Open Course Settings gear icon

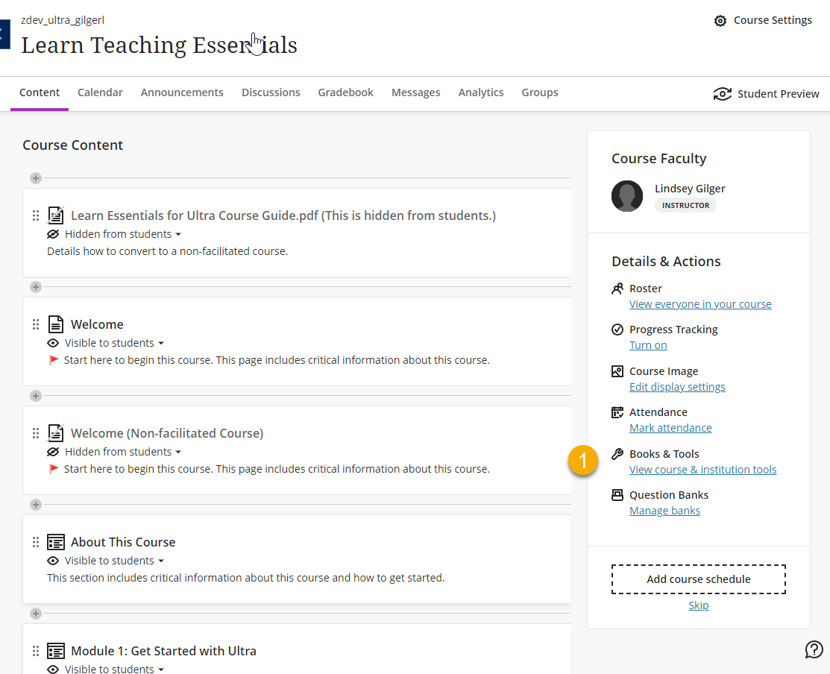[x=720, y=21]
